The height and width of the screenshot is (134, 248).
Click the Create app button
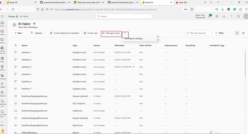[91, 33]
